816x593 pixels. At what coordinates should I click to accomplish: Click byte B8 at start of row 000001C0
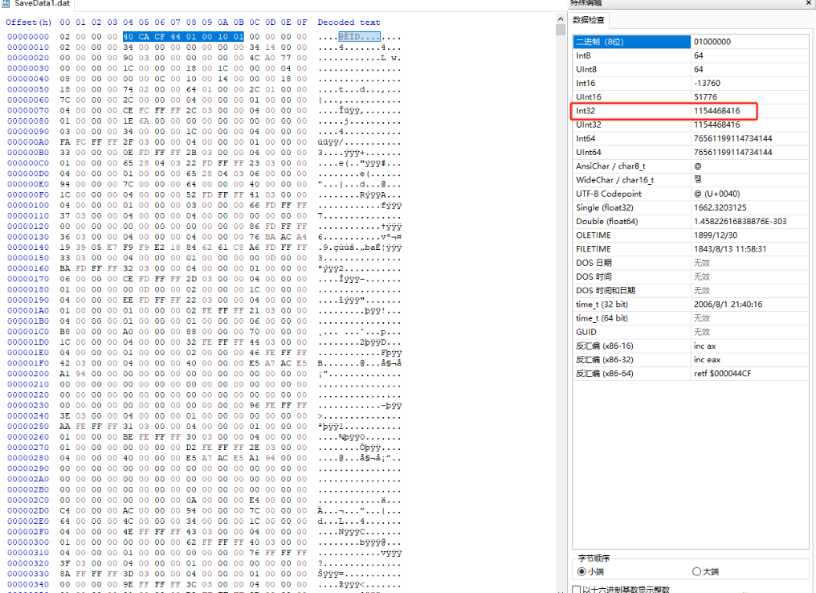click(64, 332)
